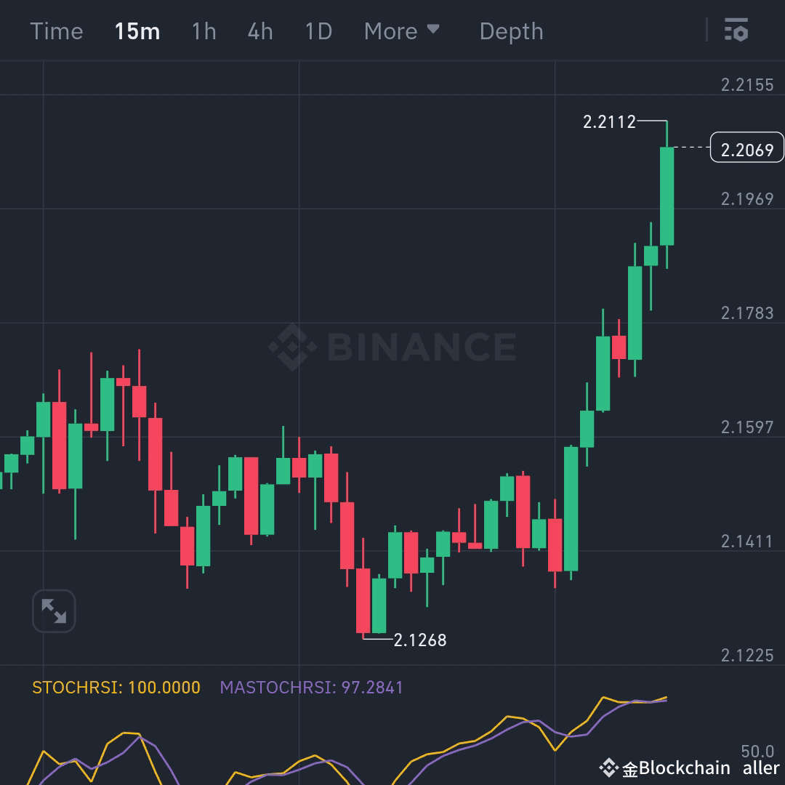Switch to the 4h timeframe
Screen dimensions: 785x785
(x=259, y=31)
